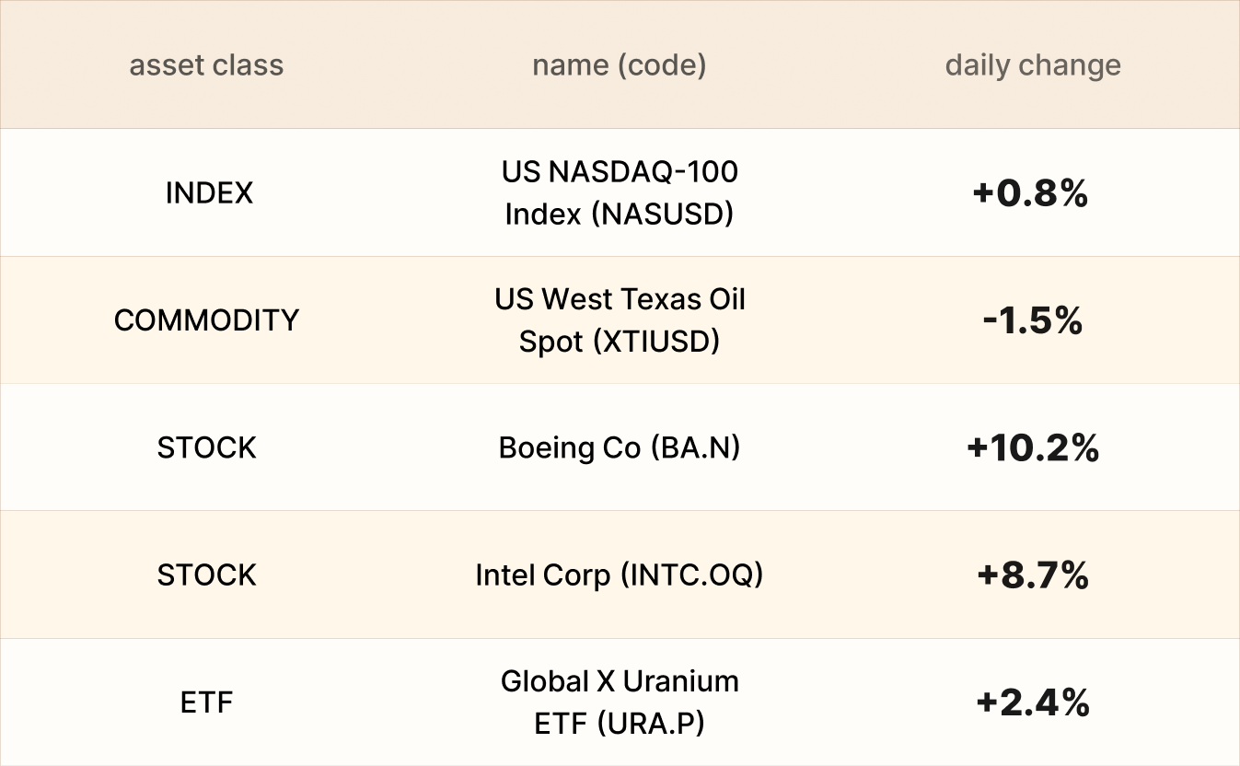Select the COMMODITY asset class cell
1240x766 pixels.
(x=206, y=320)
